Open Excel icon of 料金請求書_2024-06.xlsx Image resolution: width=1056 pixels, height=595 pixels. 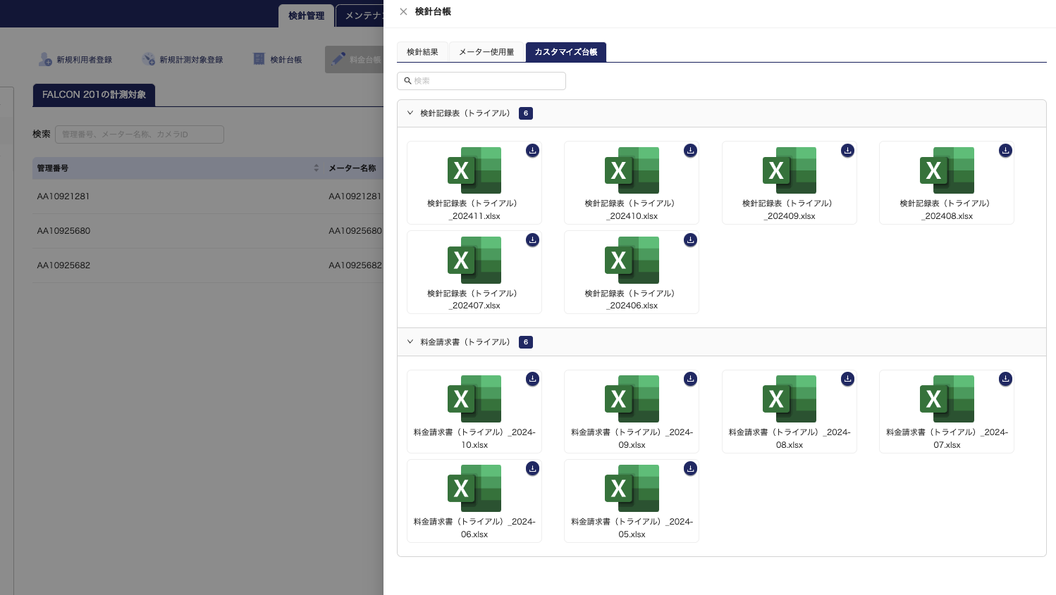tap(474, 488)
